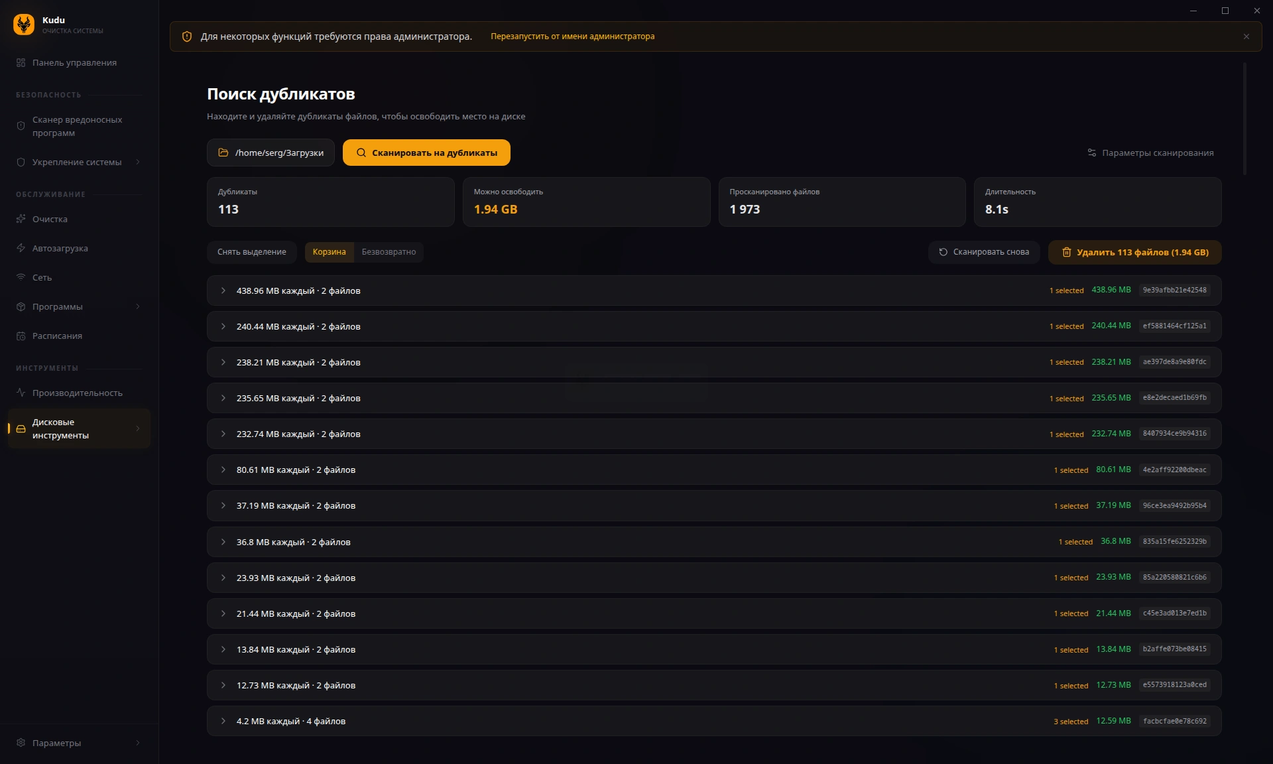Screen dimensions: 1273x764
Task: Open Автозагрузка lightning icon
Action: click(x=21, y=248)
